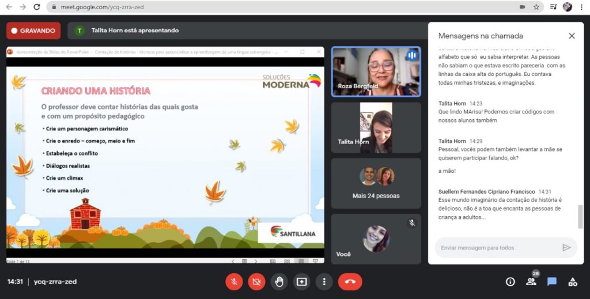
Task: Expand the Mais 24 pessoas tile
Action: 376,183
